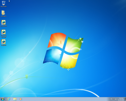Image resolution: width=126 pixels, height=101 pixels.
Task: Select the 'Check out our Stuff' shortcut
Action: click(x=4, y=34)
